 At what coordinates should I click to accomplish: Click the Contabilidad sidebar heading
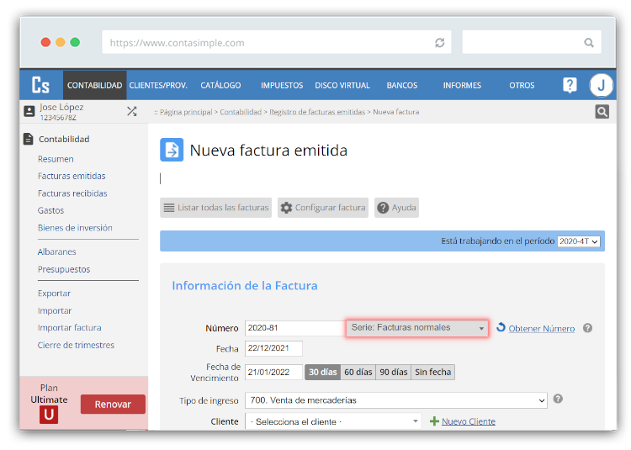click(x=64, y=139)
